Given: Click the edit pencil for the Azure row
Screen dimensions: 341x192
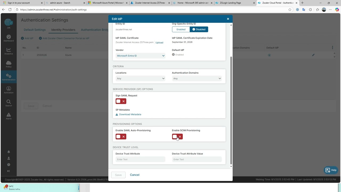Looking at the screenshot, I should (x=313, y=55).
